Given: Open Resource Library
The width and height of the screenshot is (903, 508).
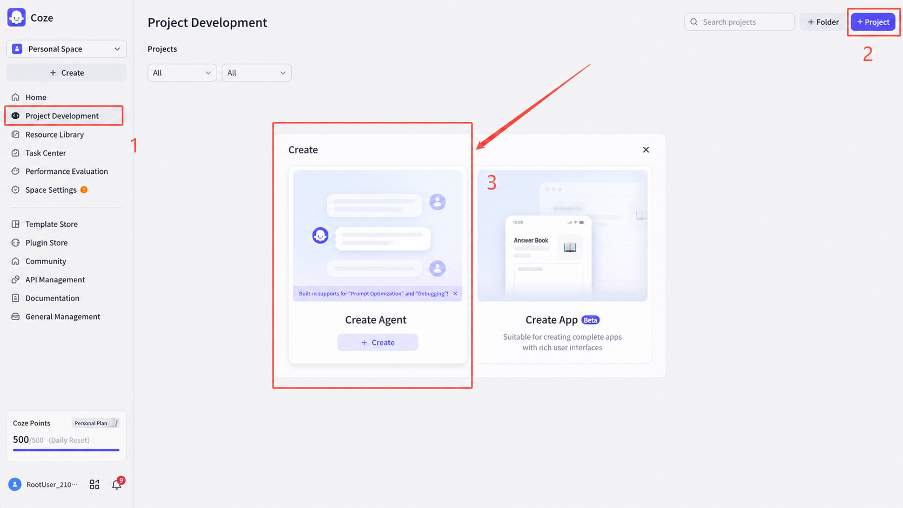Looking at the screenshot, I should (55, 134).
